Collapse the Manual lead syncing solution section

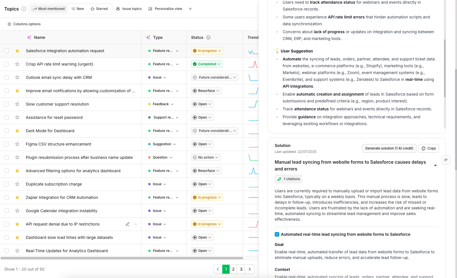435,165
